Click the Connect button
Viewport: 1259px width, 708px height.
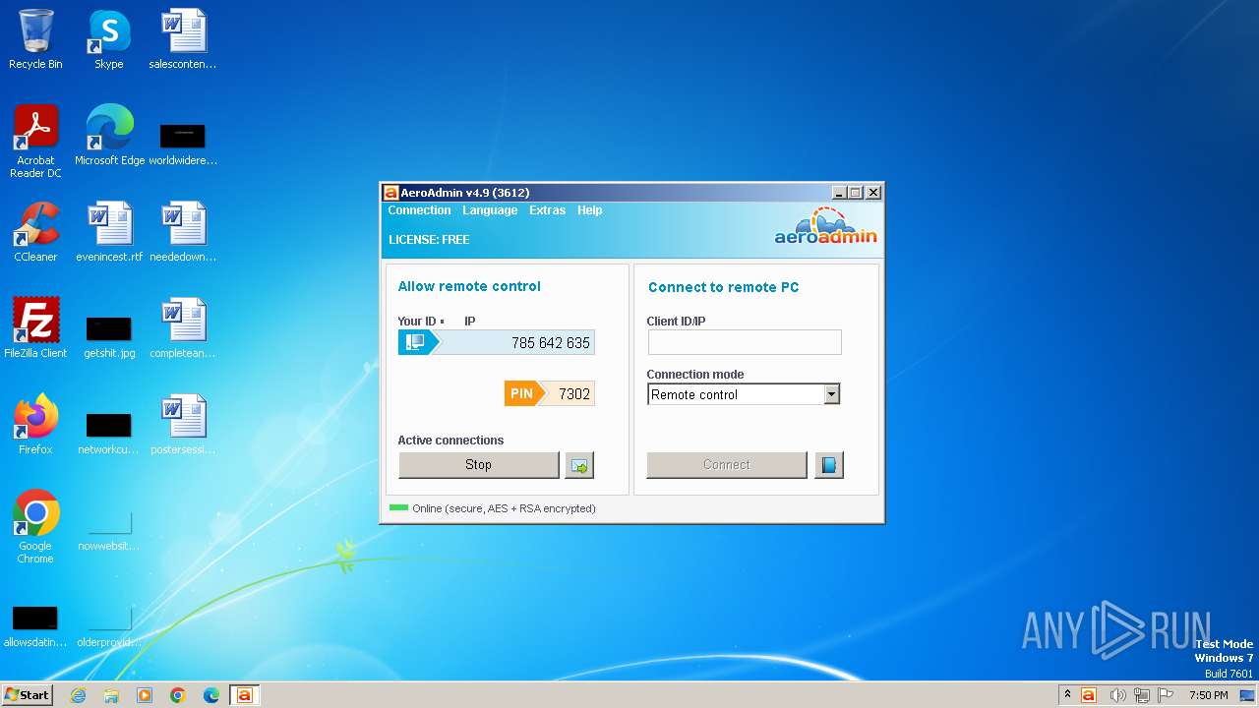727,465
